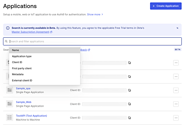This screenshot has height=125, width=187.
Task: Open the Sample_Web application
Action: pos(24,102)
